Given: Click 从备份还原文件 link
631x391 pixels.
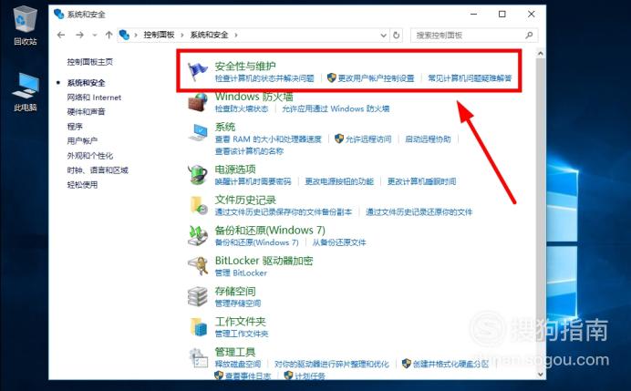Looking at the screenshot, I should (x=339, y=242).
